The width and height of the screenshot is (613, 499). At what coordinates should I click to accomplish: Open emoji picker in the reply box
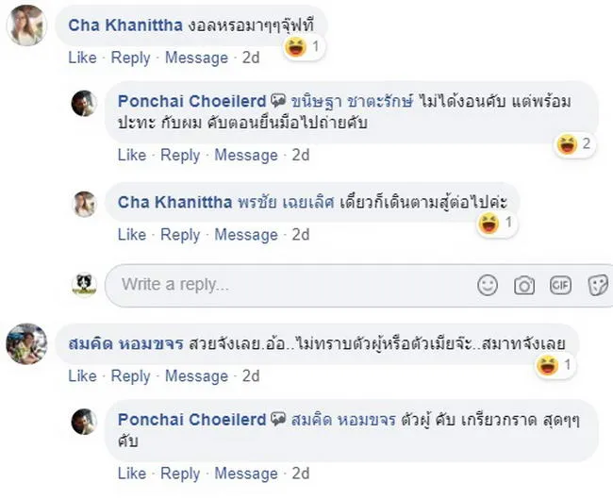pyautogui.click(x=488, y=285)
